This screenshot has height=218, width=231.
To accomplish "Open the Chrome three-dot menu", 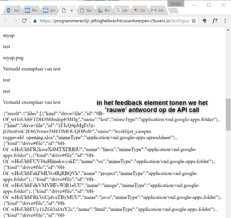I will pos(225,21).
